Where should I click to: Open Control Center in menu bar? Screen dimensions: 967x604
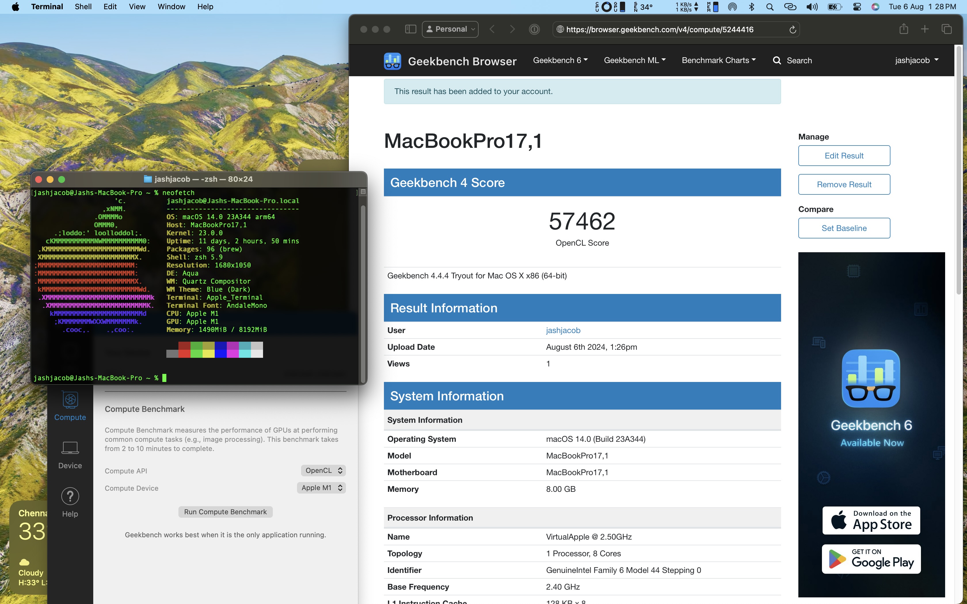pos(857,7)
